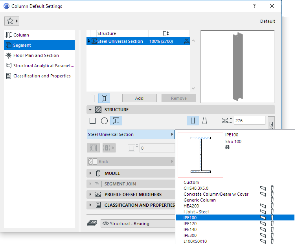The image size is (296, 244).
Task: Choose L100X50X10 profile
Action: [x=235, y=241]
